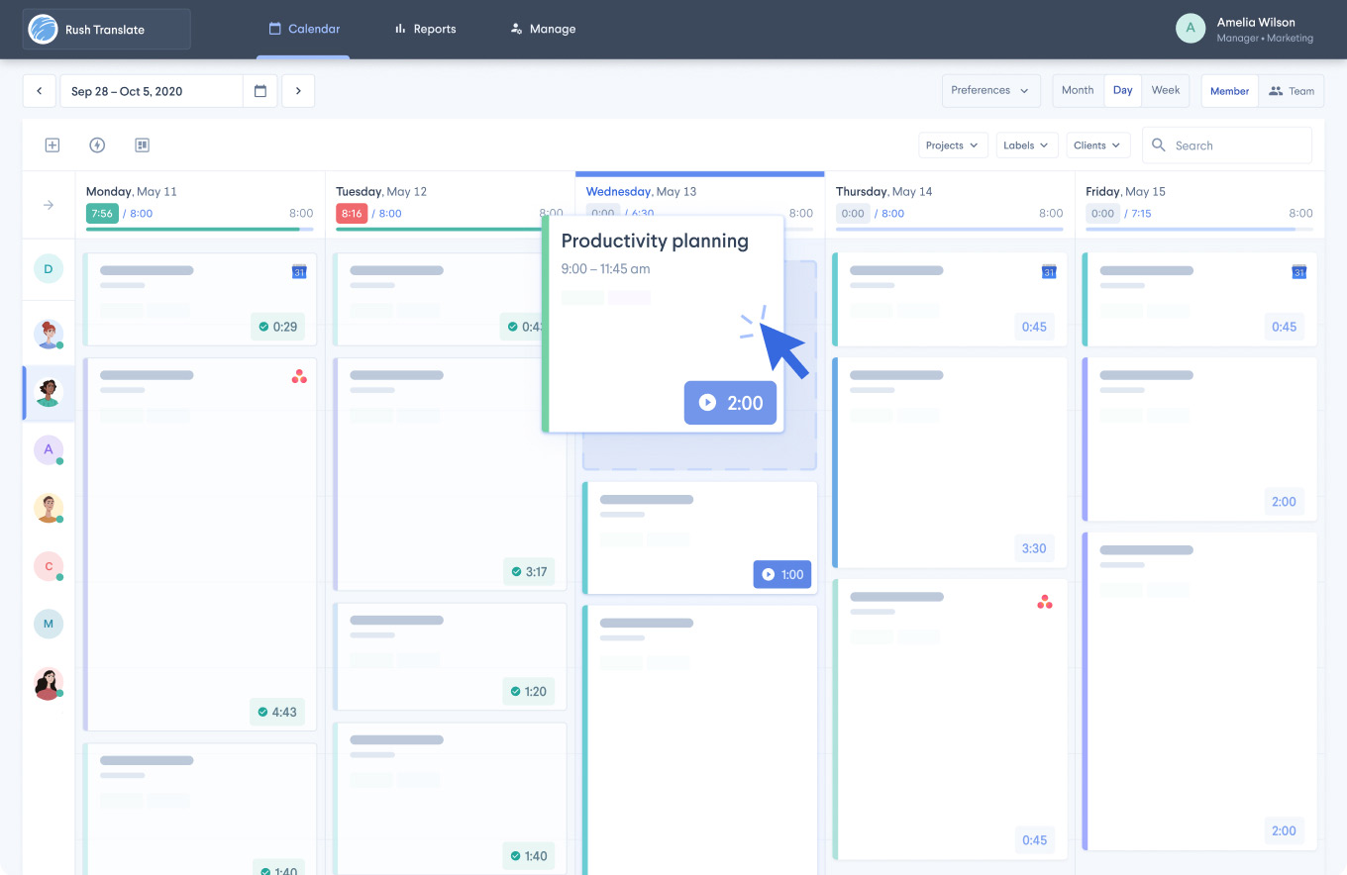Open the calendar date picker icon

click(x=260, y=90)
